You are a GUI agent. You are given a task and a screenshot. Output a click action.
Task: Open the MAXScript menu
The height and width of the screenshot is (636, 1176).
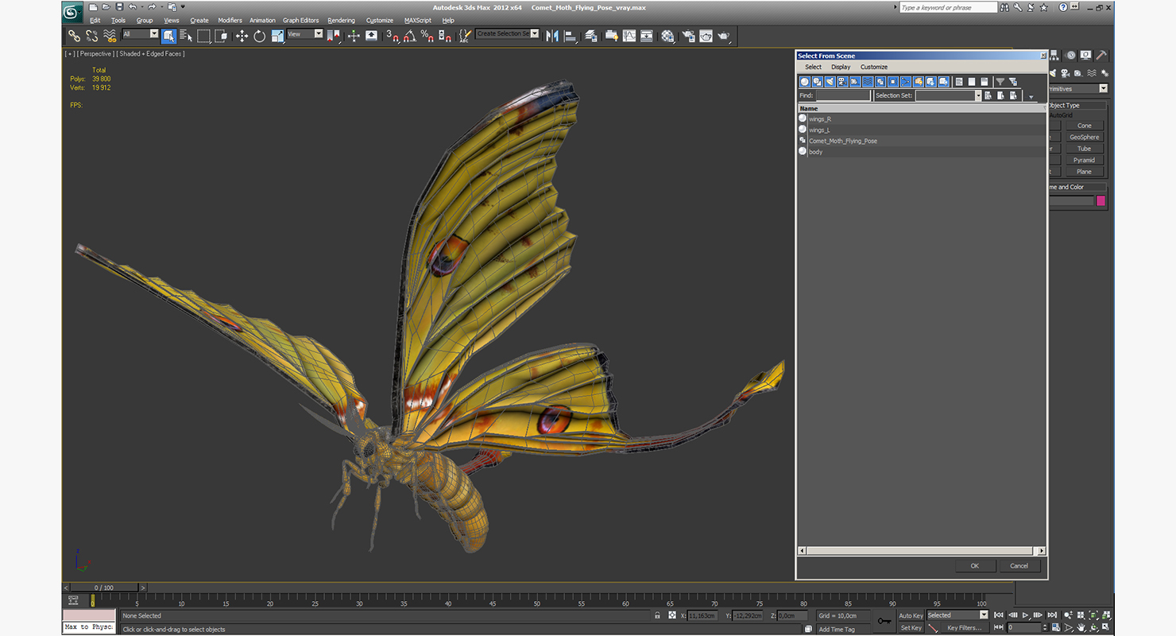coord(417,21)
